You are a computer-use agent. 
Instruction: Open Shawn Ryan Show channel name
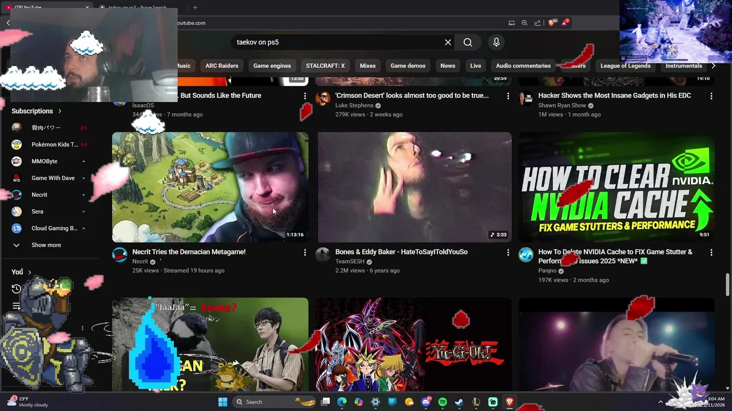562,106
